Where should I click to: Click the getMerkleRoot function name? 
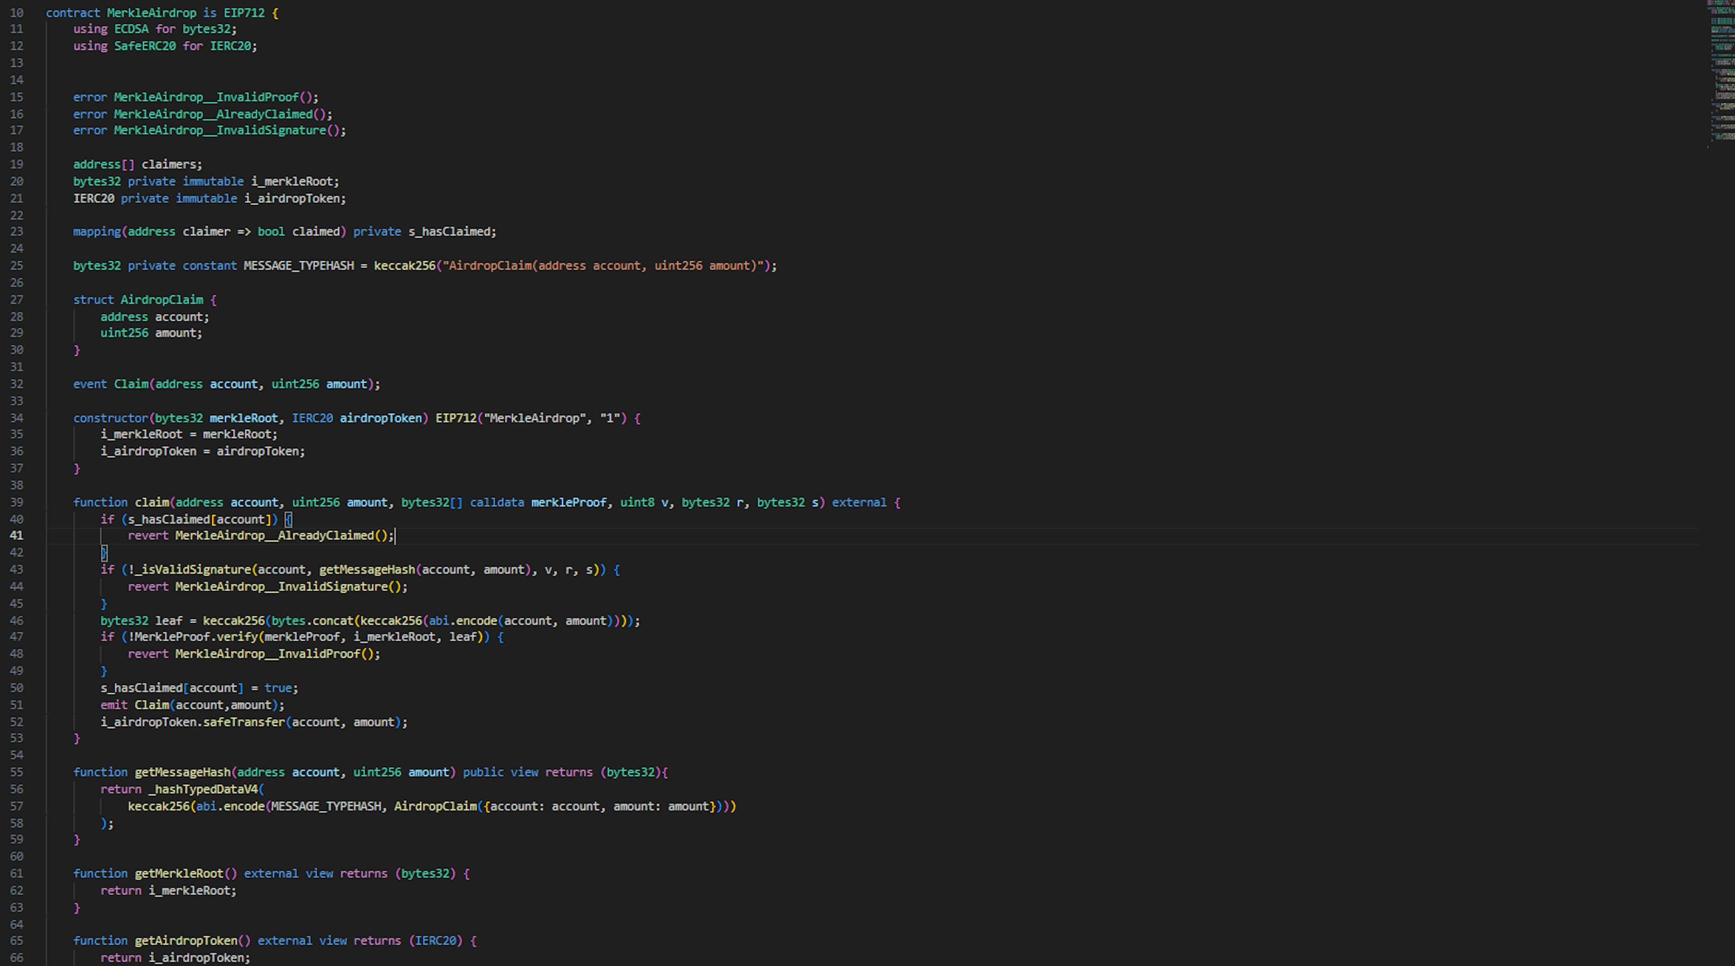(x=178, y=874)
